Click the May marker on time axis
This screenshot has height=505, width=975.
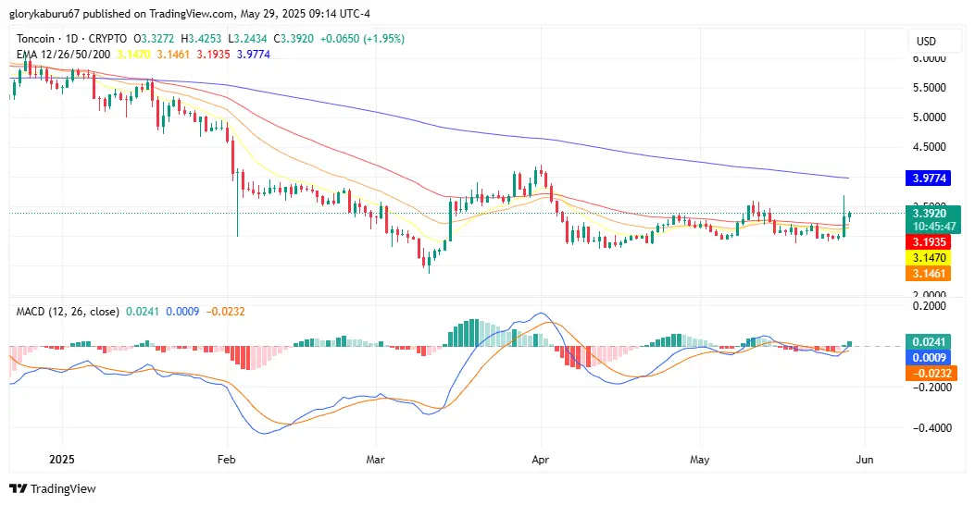tap(700, 460)
